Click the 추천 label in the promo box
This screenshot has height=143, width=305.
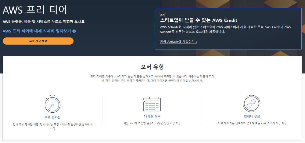coord(163,15)
